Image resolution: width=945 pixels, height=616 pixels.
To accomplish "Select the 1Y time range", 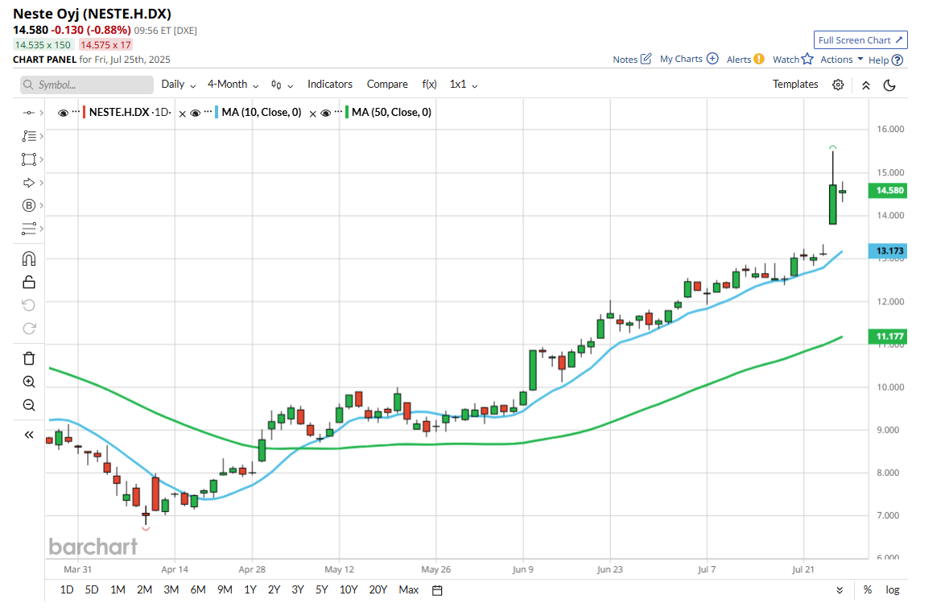I will click(x=250, y=590).
